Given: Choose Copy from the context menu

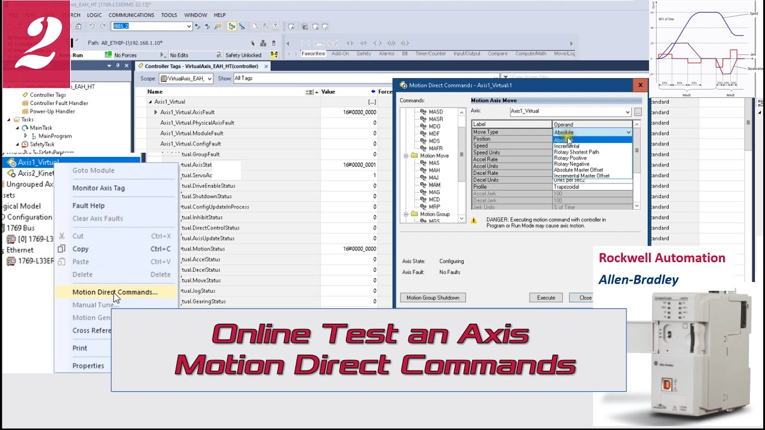Looking at the screenshot, I should tap(80, 249).
